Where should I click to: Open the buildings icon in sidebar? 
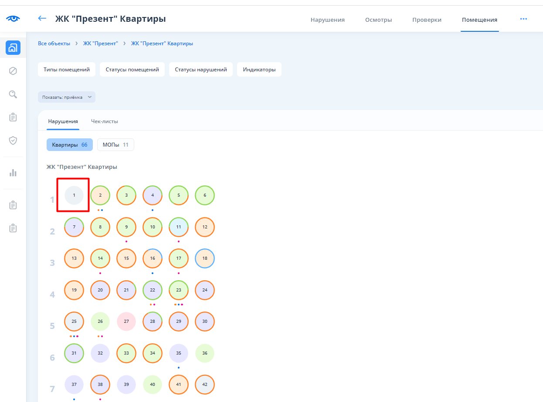(13, 47)
